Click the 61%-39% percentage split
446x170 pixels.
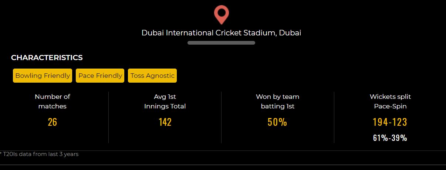tap(390, 138)
